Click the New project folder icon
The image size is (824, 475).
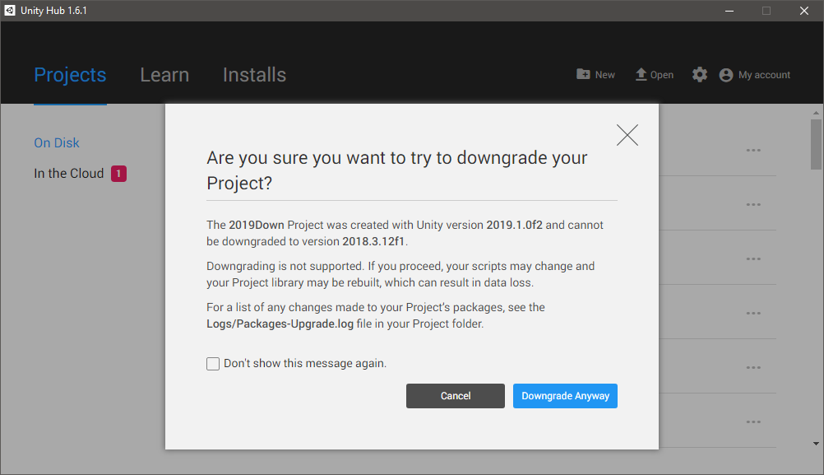(583, 74)
